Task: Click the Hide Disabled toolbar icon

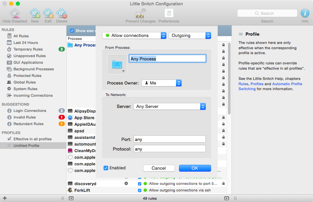Action: (x=15, y=14)
